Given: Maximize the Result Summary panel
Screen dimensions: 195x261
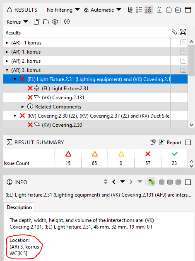Looking at the screenshot, I should pyautogui.click(x=188, y=142).
